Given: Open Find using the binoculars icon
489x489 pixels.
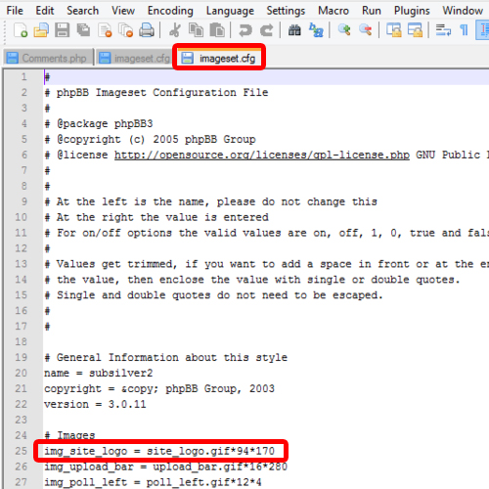Looking at the screenshot, I should point(294,30).
